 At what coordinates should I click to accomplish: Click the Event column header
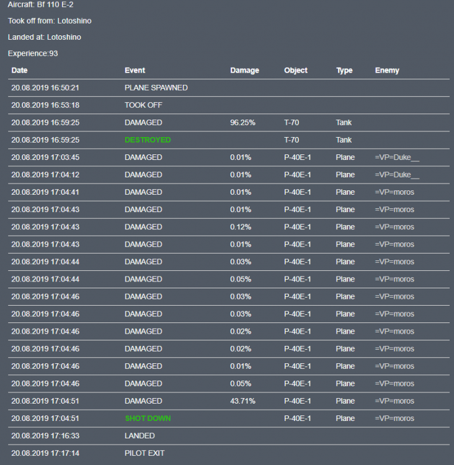[135, 71]
